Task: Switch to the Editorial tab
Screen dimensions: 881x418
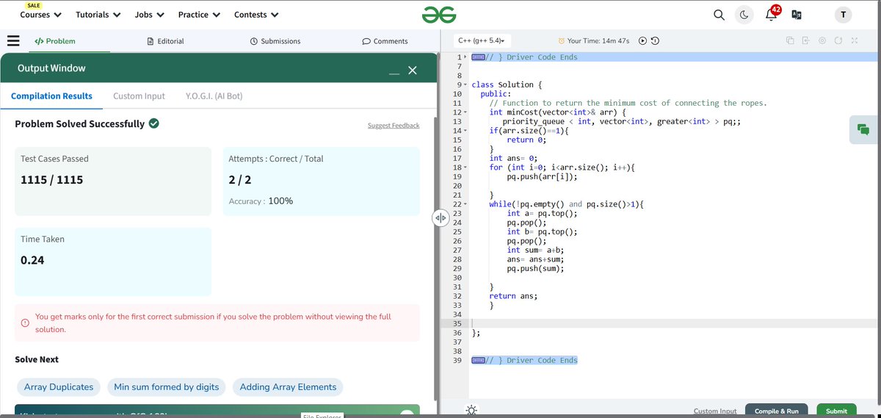Action: pos(165,41)
